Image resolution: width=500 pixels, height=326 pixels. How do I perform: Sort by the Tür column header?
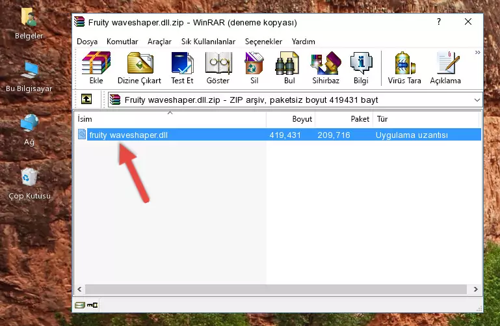[x=426, y=118]
